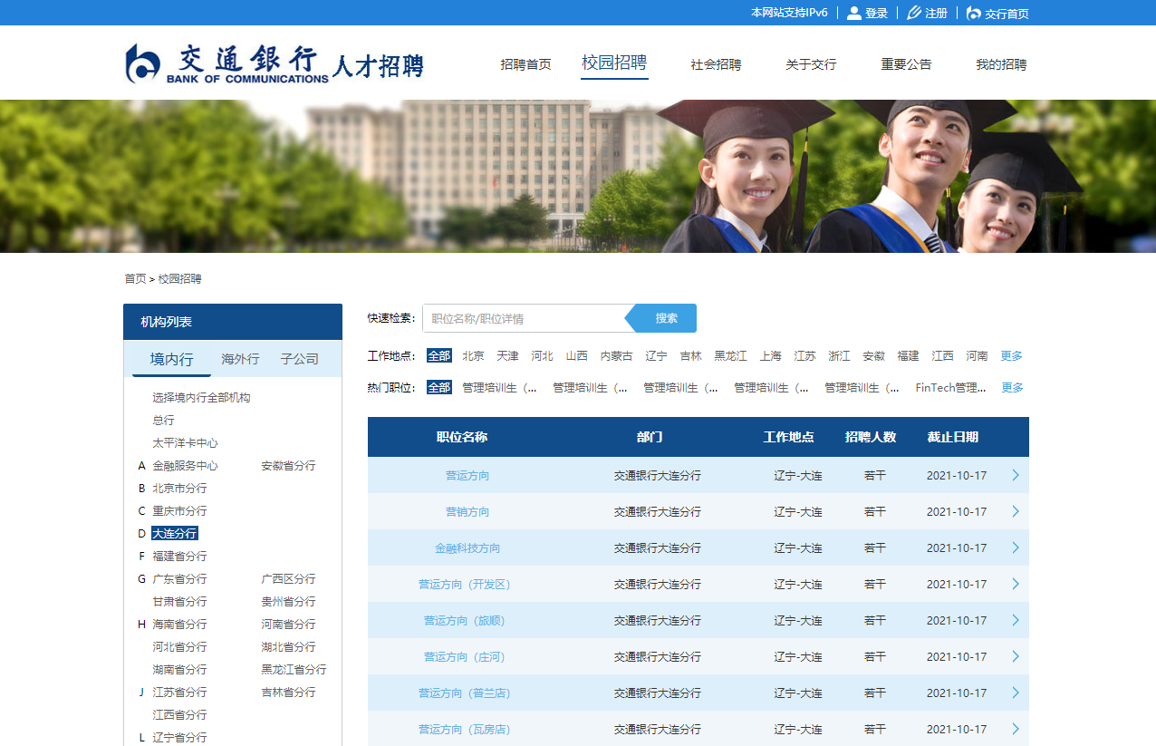
Task: Select 全部 in 工作地点 filter
Action: [x=439, y=356]
